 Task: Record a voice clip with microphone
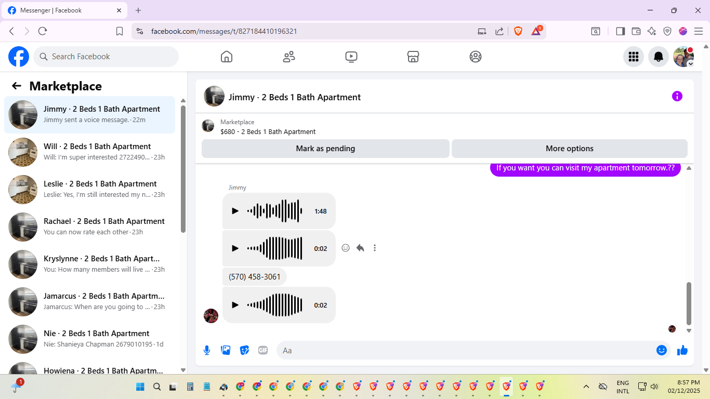(207, 350)
